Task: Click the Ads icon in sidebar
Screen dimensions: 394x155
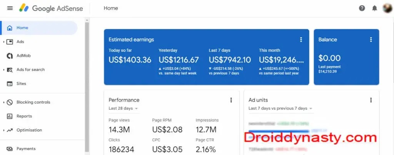Action: (10, 42)
